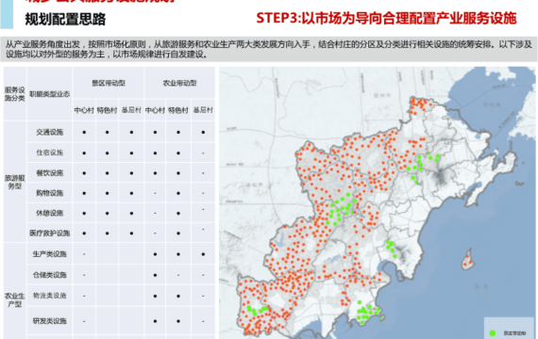This screenshot has height=339, width=538.
Task: Select the 农业带动型 column group header
Action: coord(179,83)
